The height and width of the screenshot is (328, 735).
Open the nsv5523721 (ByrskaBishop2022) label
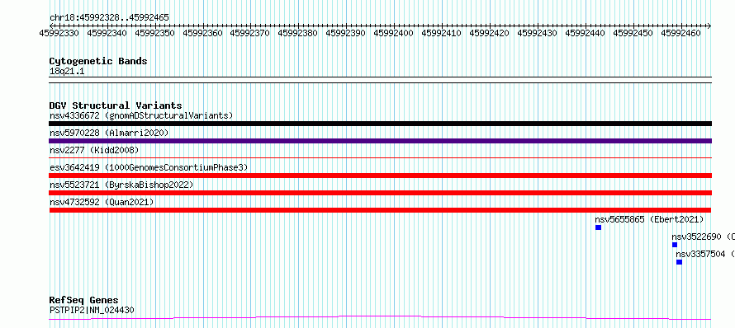tap(121, 185)
